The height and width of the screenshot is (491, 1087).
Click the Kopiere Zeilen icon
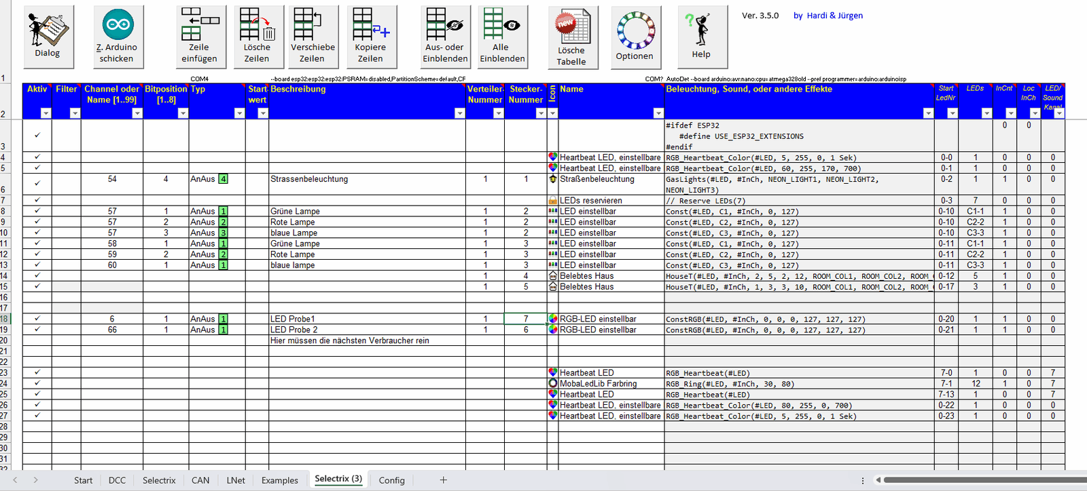[370, 37]
